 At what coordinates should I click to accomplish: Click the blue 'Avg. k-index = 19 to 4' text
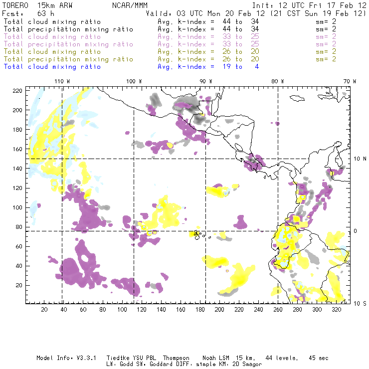[208, 67]
